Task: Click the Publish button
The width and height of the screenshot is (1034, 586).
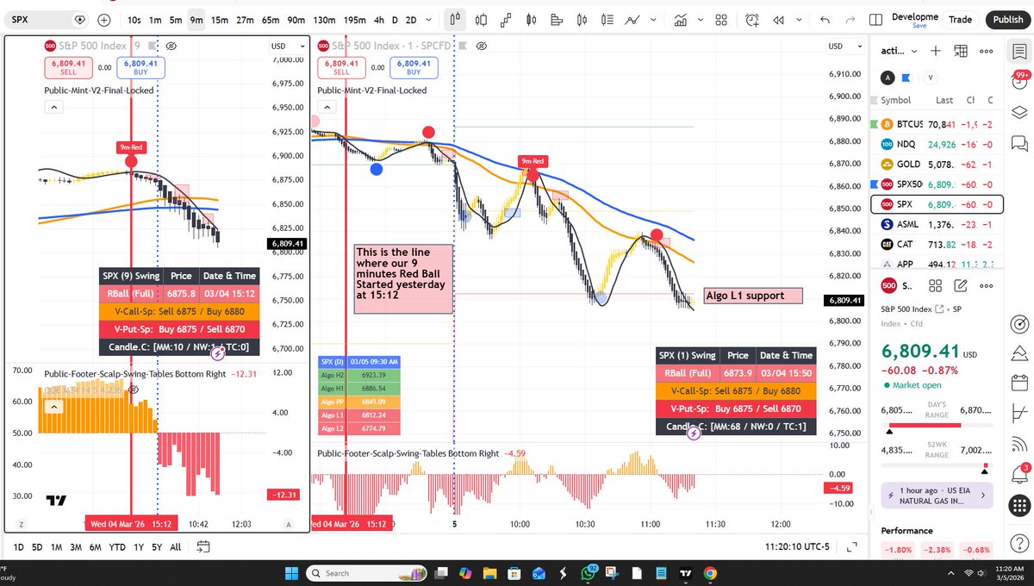Action: [x=1007, y=19]
